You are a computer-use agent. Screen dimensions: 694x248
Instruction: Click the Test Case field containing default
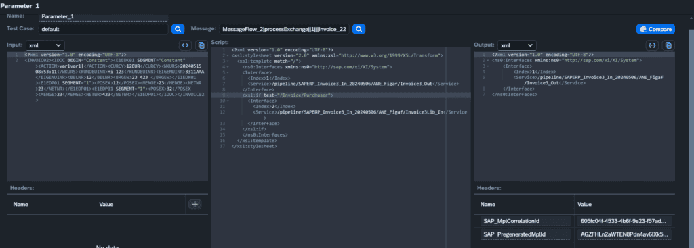pos(103,29)
